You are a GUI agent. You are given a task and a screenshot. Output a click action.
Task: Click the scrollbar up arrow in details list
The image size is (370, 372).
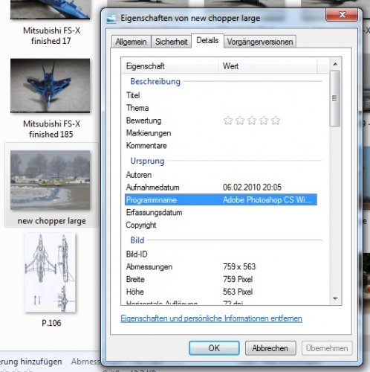335,64
